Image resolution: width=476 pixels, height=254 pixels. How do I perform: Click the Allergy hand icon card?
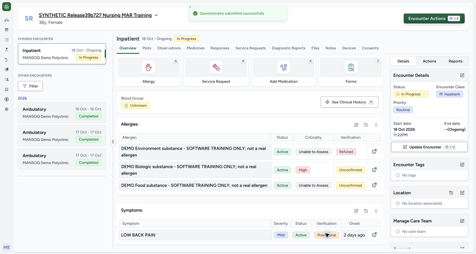tap(148, 71)
